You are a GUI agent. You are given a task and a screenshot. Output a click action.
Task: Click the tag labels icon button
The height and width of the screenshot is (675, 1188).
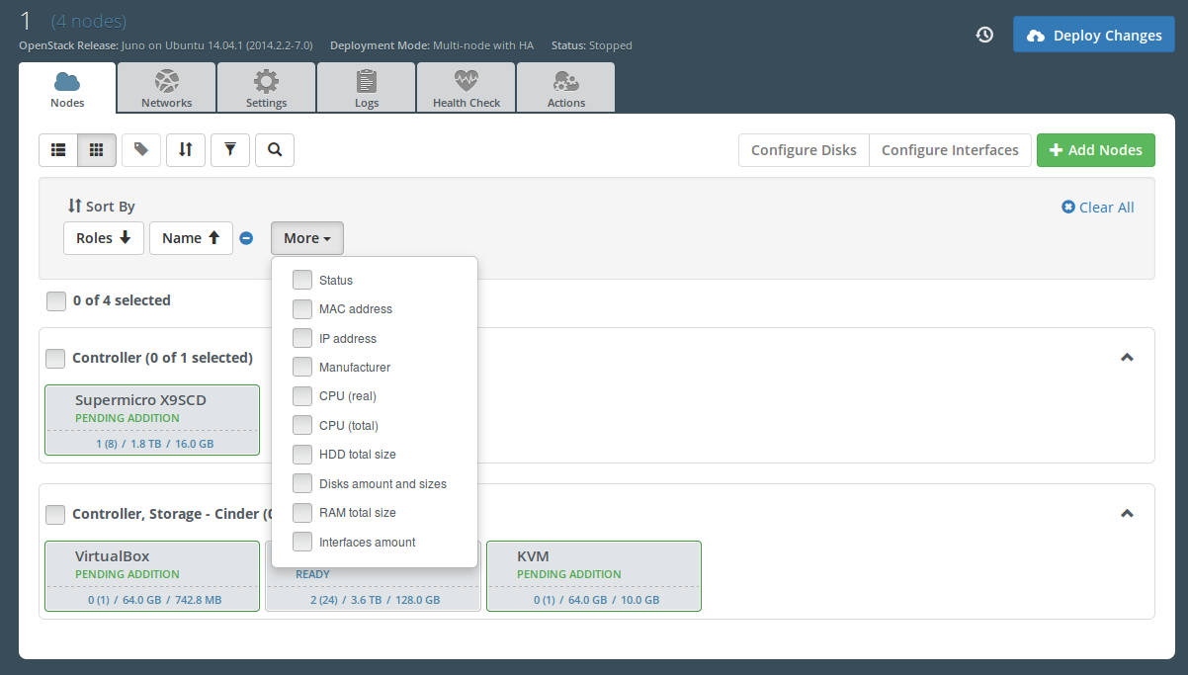[141, 150]
